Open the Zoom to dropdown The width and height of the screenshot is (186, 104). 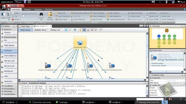click(x=152, y=13)
